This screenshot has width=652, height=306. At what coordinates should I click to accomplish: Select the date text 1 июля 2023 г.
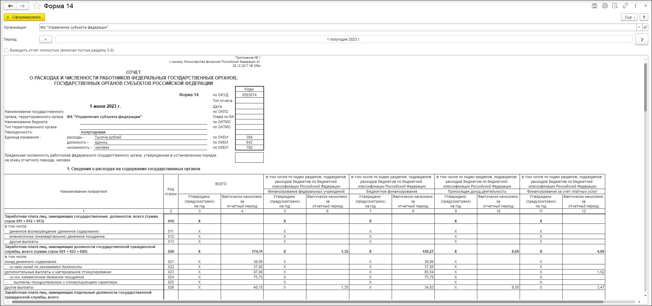pos(105,106)
